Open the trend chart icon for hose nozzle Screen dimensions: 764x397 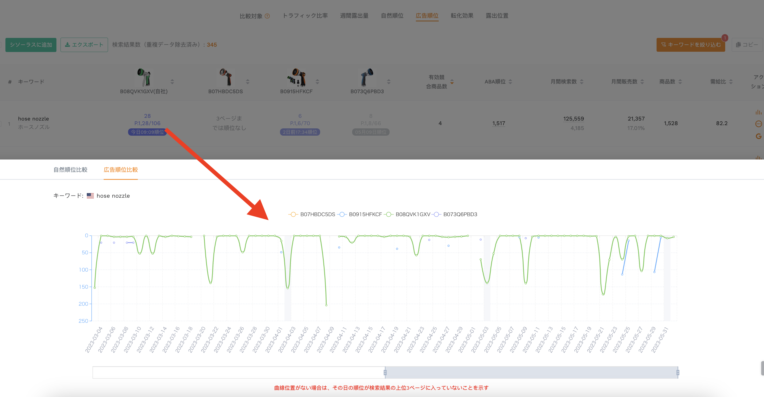coord(758,112)
